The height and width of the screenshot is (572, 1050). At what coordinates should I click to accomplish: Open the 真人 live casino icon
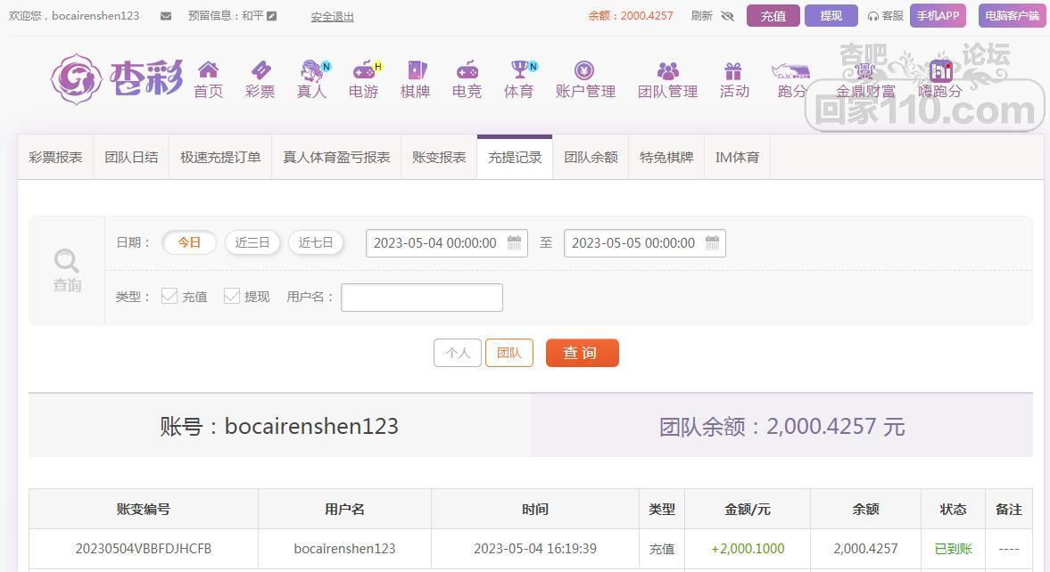pyautogui.click(x=311, y=71)
